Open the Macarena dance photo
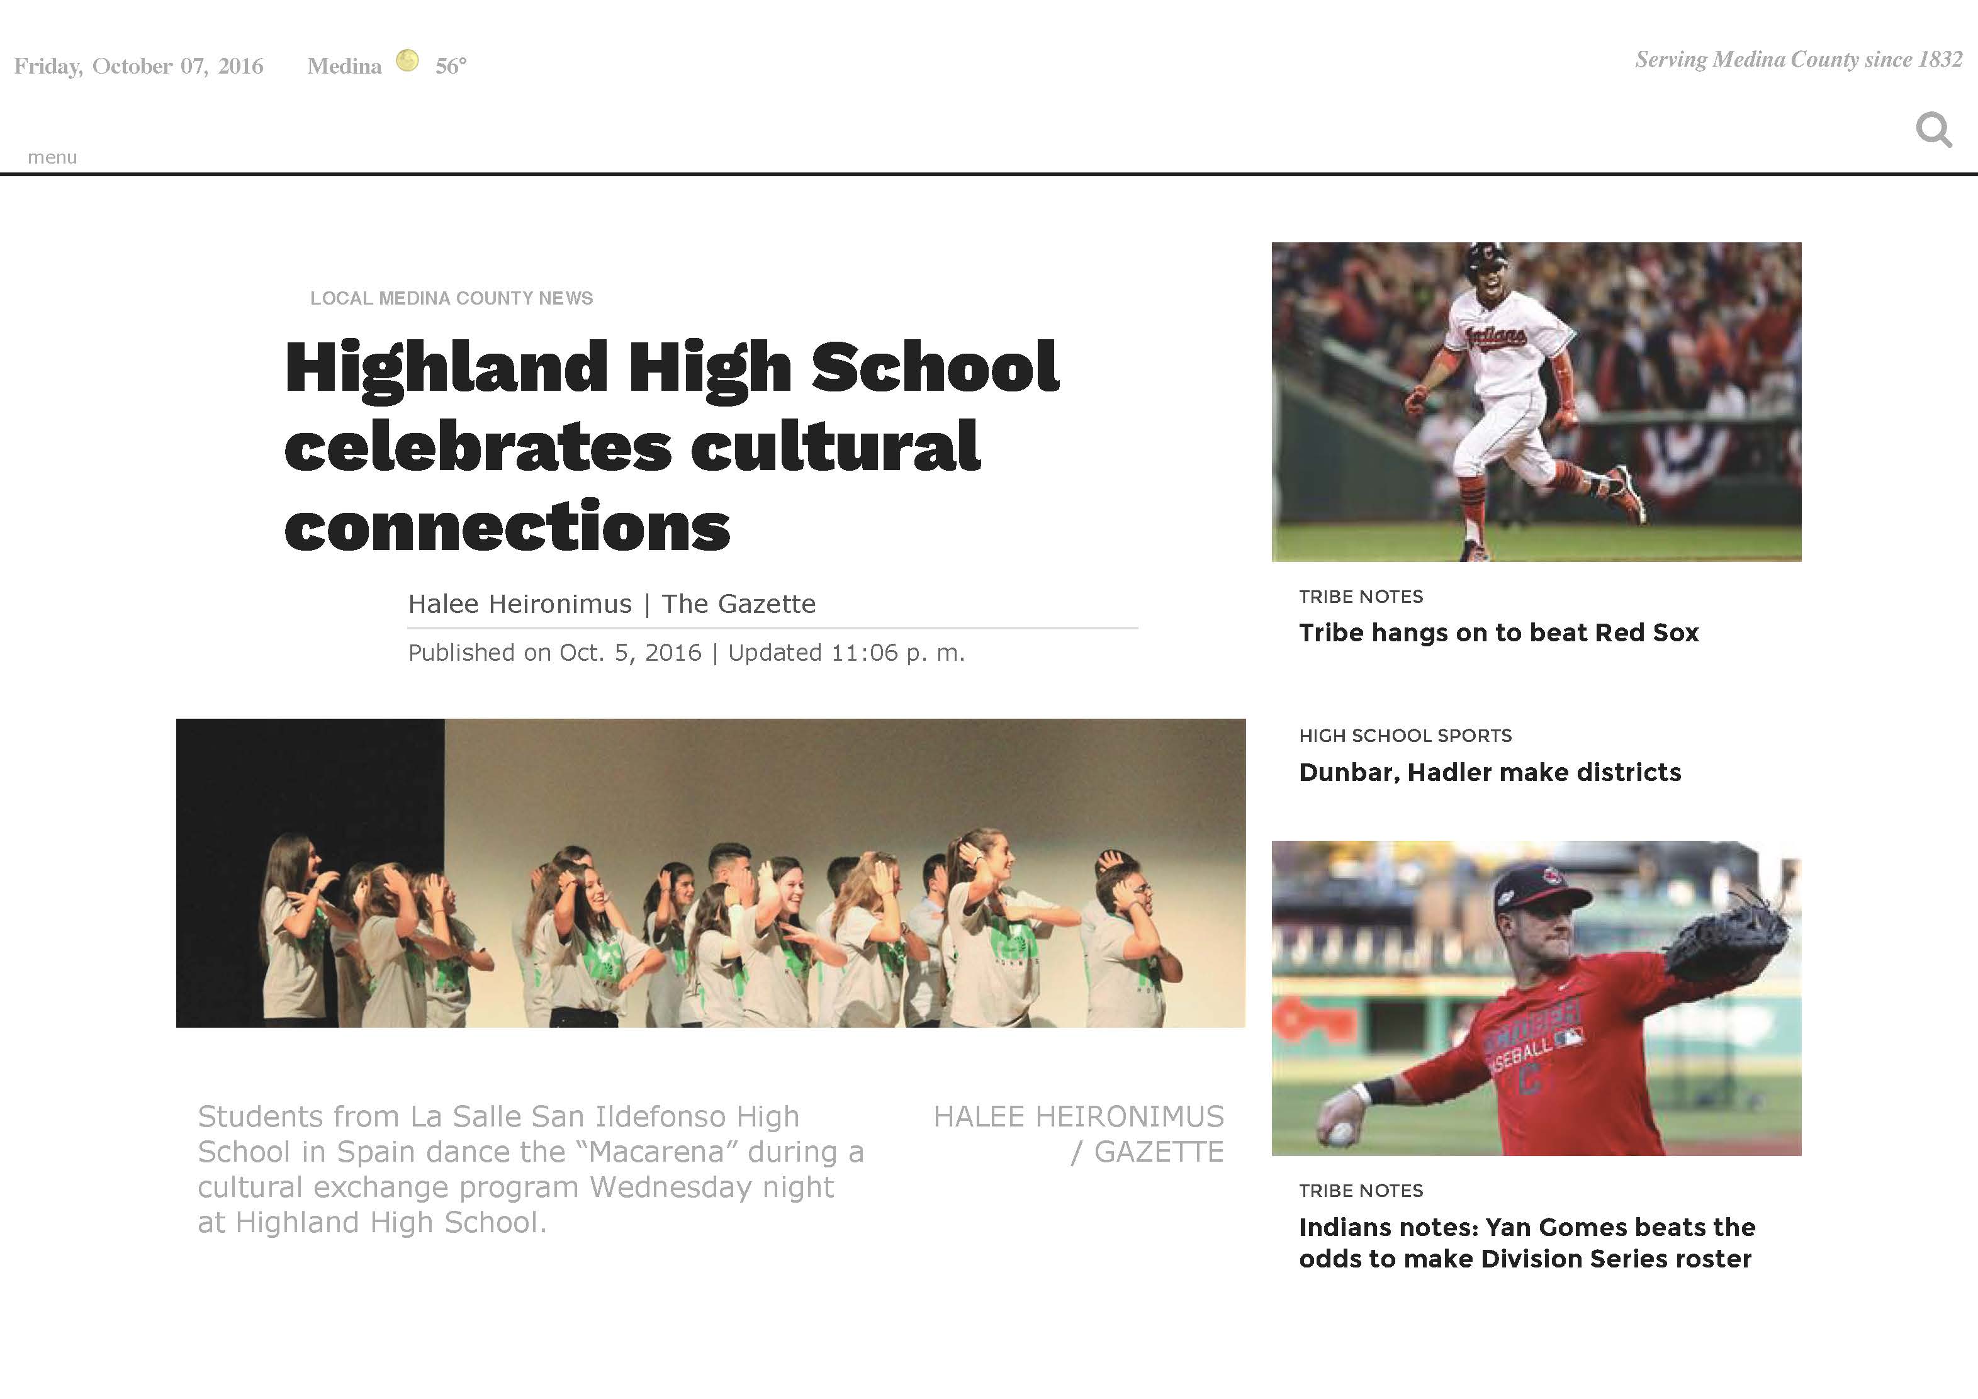 [x=711, y=873]
